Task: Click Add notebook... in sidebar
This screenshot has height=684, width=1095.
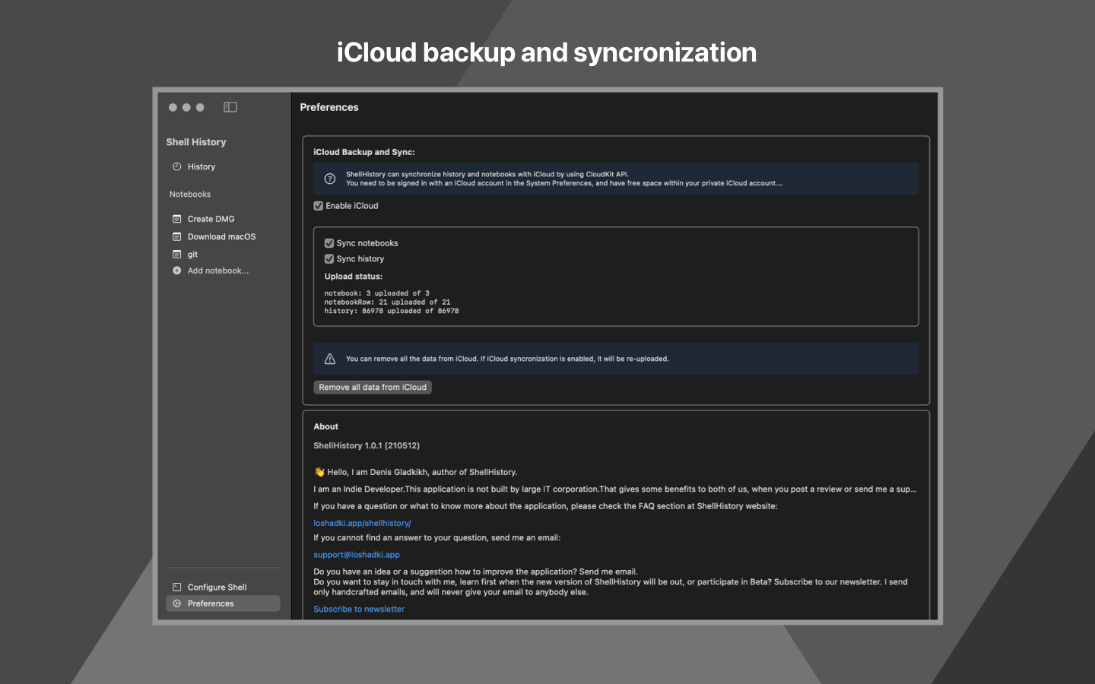Action: [x=217, y=271]
